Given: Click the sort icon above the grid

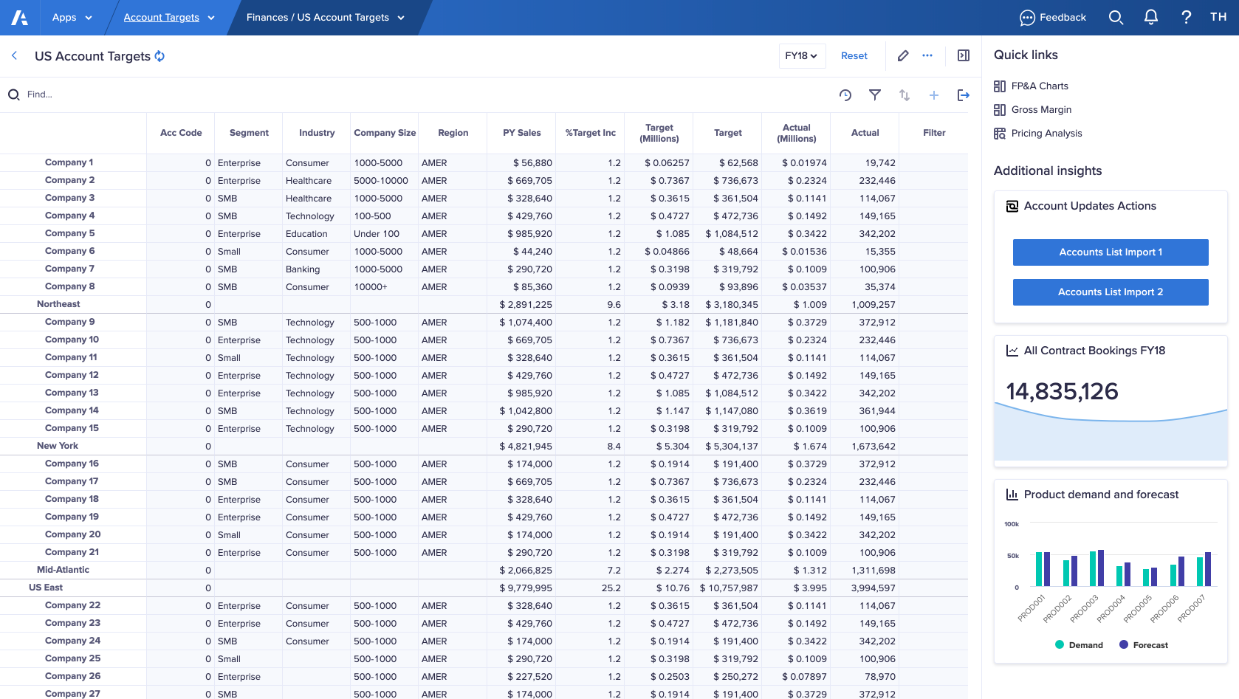Looking at the screenshot, I should 904,94.
